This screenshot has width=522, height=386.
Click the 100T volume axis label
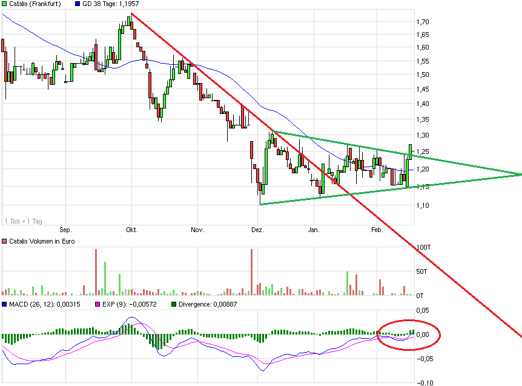click(x=423, y=247)
